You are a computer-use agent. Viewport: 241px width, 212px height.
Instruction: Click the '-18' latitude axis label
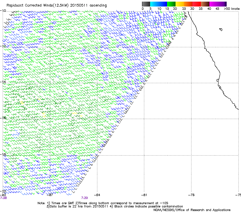pyautogui.click(x=3, y=154)
